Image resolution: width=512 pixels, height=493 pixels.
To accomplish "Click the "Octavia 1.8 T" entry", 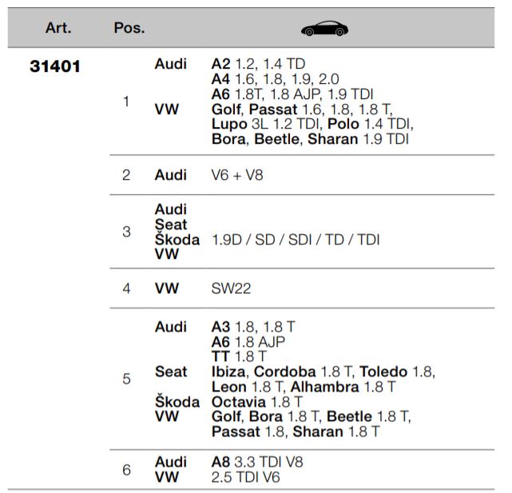I will click(x=257, y=401).
